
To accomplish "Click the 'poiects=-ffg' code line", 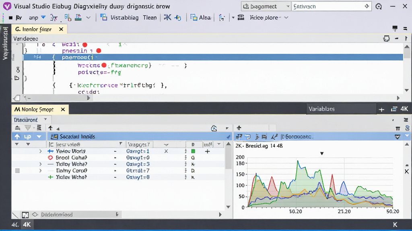I will 99,72.
